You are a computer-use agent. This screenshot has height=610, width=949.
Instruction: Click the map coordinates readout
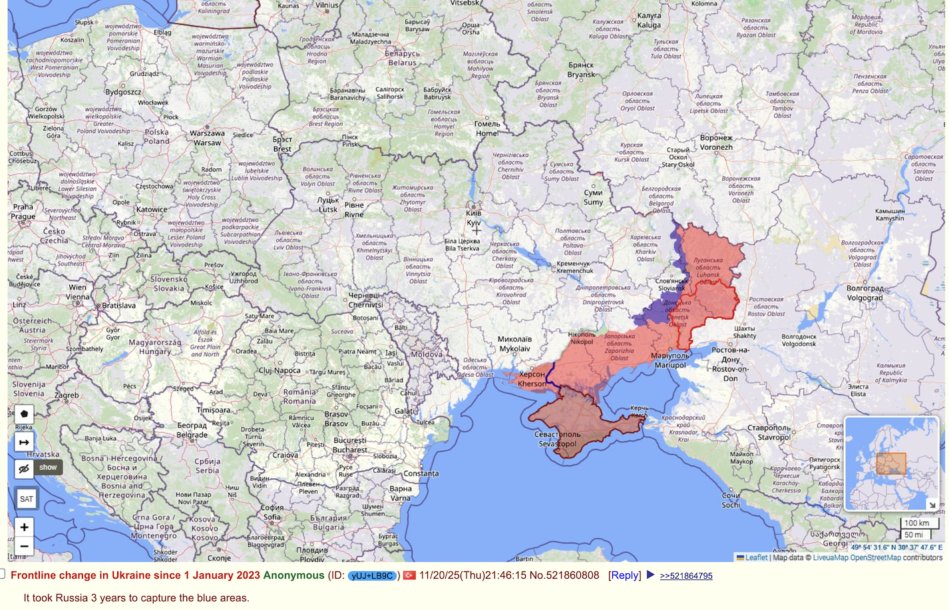[x=896, y=547]
